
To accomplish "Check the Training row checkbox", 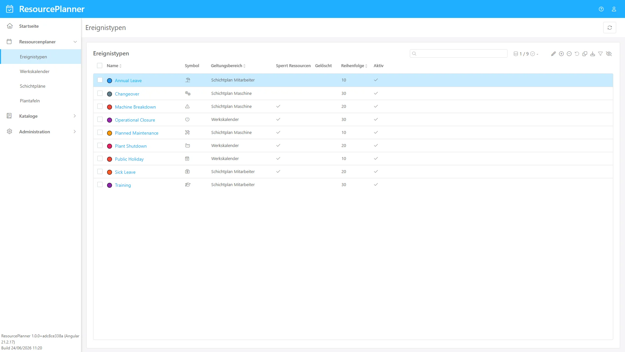I will pos(100,185).
